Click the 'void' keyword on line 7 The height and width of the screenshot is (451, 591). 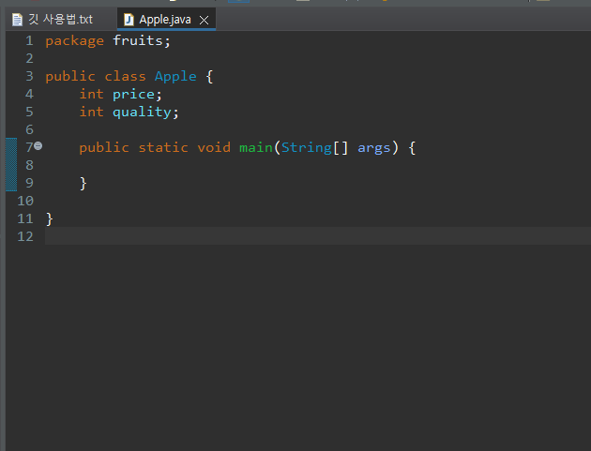214,148
